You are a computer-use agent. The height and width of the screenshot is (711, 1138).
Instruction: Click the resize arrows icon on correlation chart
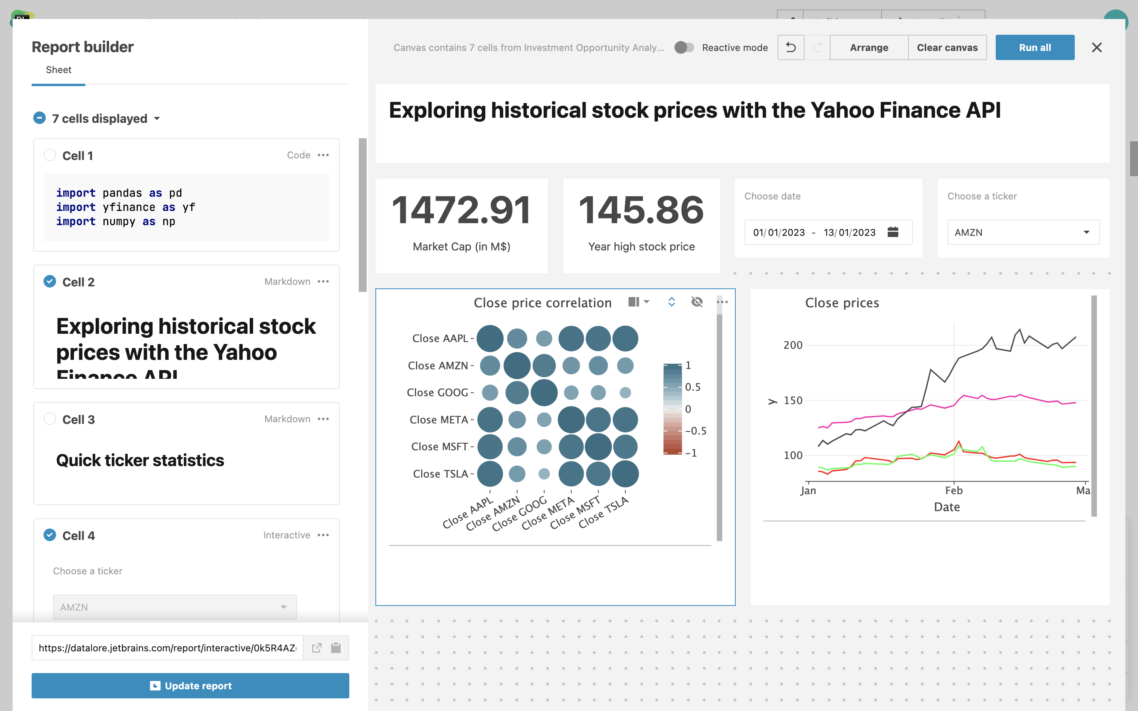pyautogui.click(x=671, y=302)
